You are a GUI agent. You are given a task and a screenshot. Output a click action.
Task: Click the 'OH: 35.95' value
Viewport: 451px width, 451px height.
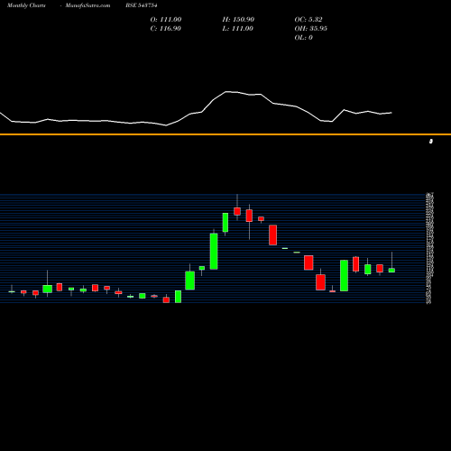point(311,29)
